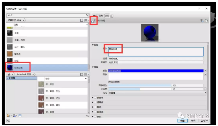This screenshot has height=126, width=218.
Task: Expand the 透明度 section triangle
Action: (x=93, y=102)
